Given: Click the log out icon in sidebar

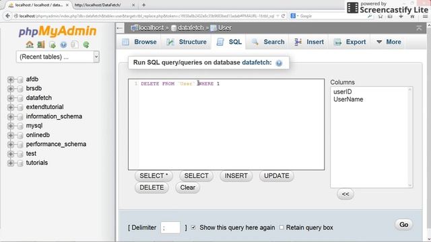Looking at the screenshot, I should (x=41, y=44).
